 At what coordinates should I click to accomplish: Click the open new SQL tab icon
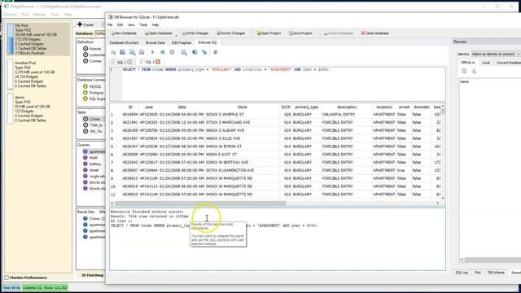pos(113,52)
